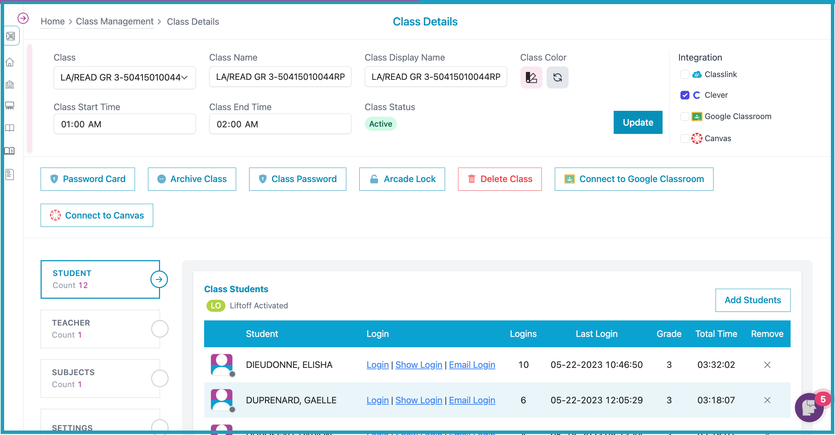Remove DIEUDONNE, ELISHA from class

(x=767, y=365)
